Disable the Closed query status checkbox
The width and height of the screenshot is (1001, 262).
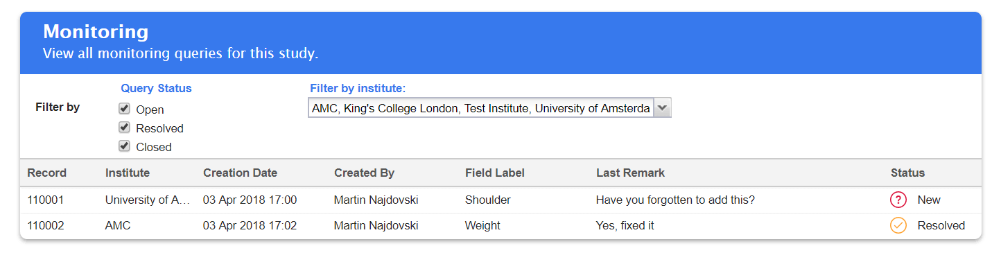(x=125, y=146)
